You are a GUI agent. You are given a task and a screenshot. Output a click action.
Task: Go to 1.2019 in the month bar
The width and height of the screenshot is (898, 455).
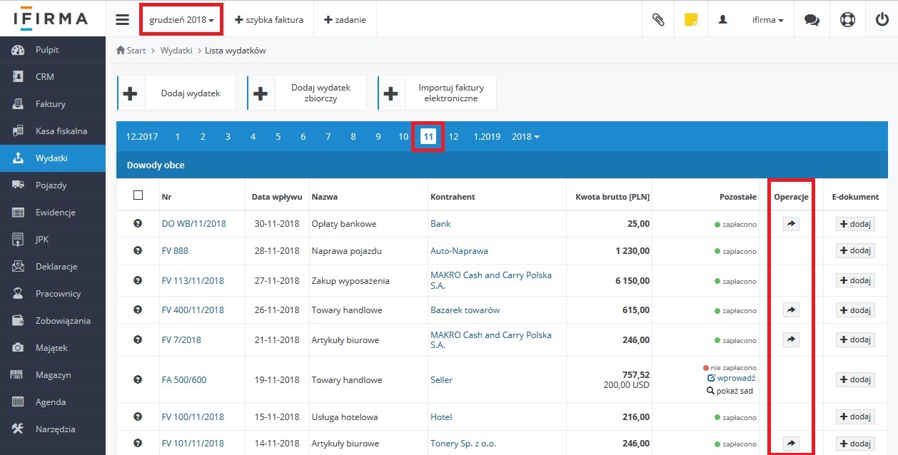click(487, 136)
